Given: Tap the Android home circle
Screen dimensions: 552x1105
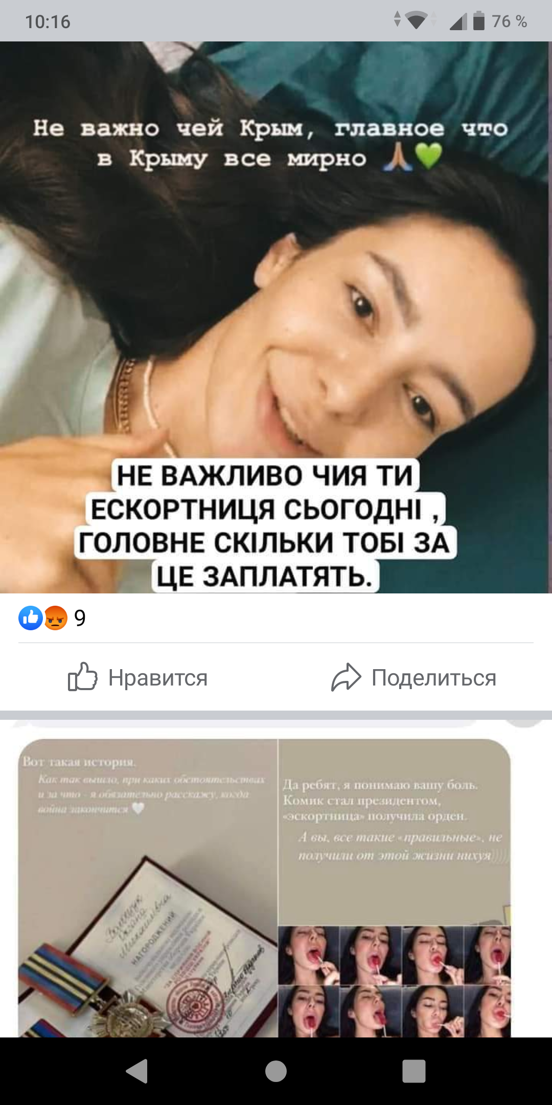Looking at the screenshot, I should 276,1071.
